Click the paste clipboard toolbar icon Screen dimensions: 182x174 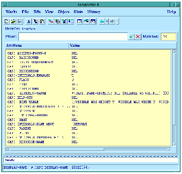tap(42, 21)
